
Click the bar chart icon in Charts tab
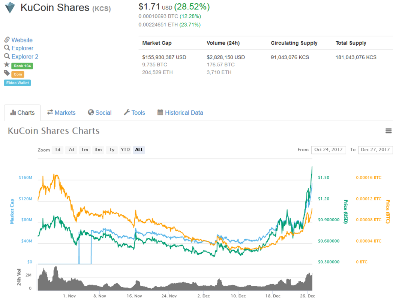coord(13,113)
